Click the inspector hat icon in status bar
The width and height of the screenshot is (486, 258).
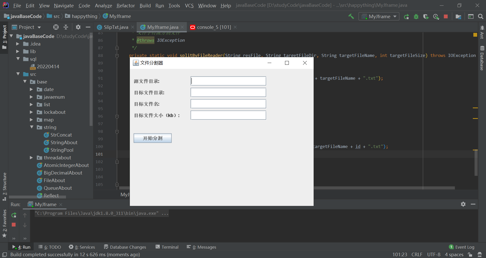click(479, 254)
